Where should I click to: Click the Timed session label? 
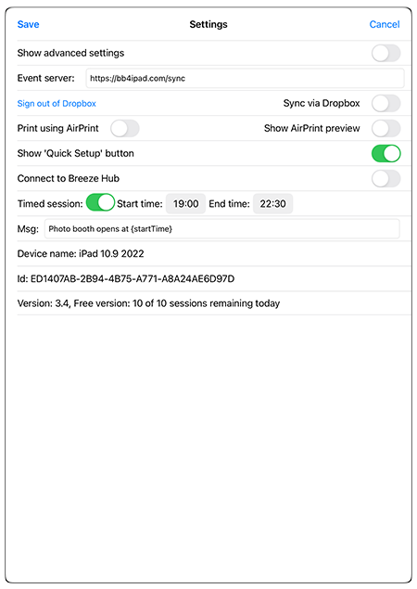(x=50, y=203)
